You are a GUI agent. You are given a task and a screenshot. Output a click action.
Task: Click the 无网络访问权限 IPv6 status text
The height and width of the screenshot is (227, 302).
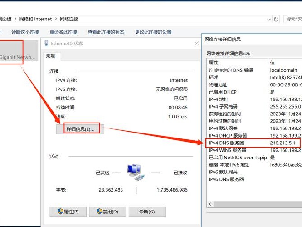pyautogui.click(x=172, y=89)
